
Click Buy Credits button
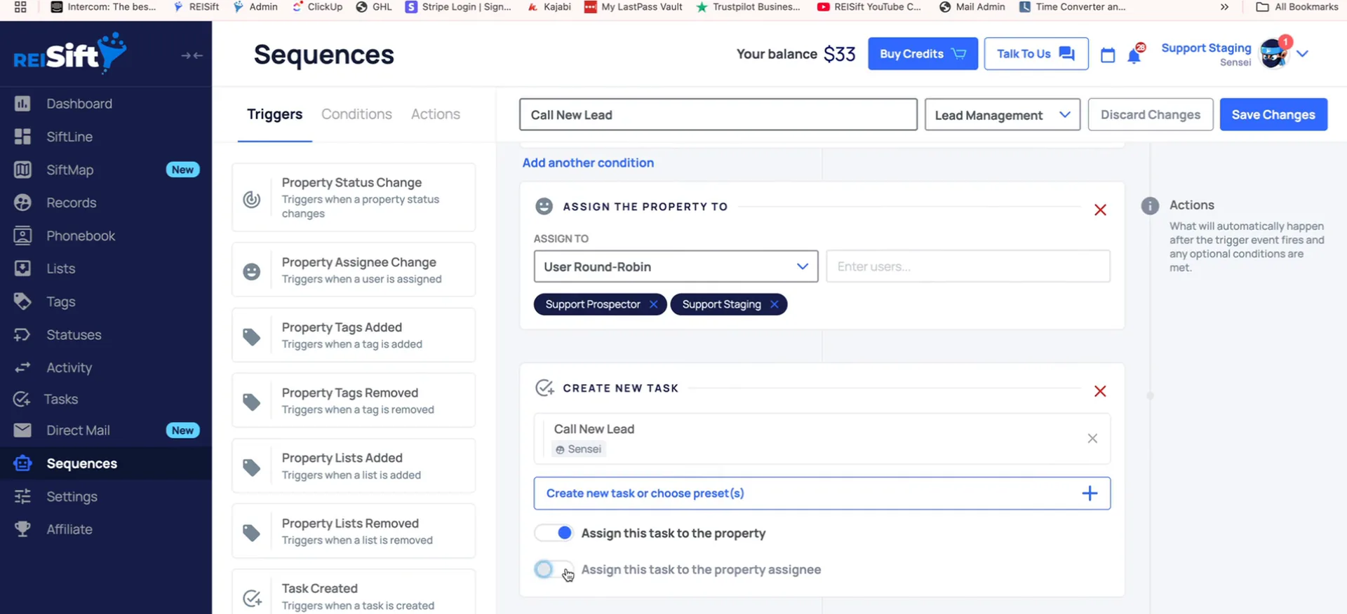pyautogui.click(x=923, y=53)
